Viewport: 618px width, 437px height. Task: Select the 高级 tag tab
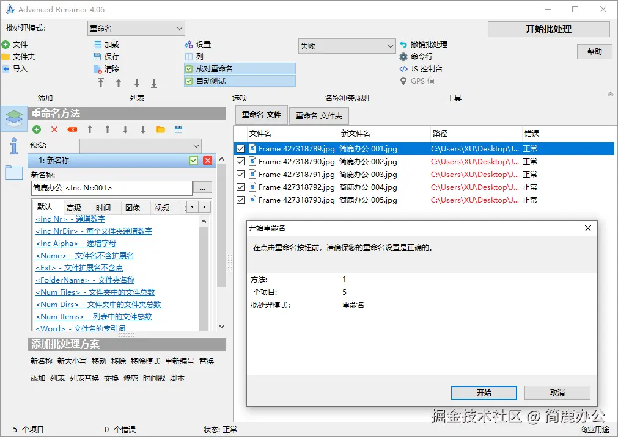(x=74, y=208)
